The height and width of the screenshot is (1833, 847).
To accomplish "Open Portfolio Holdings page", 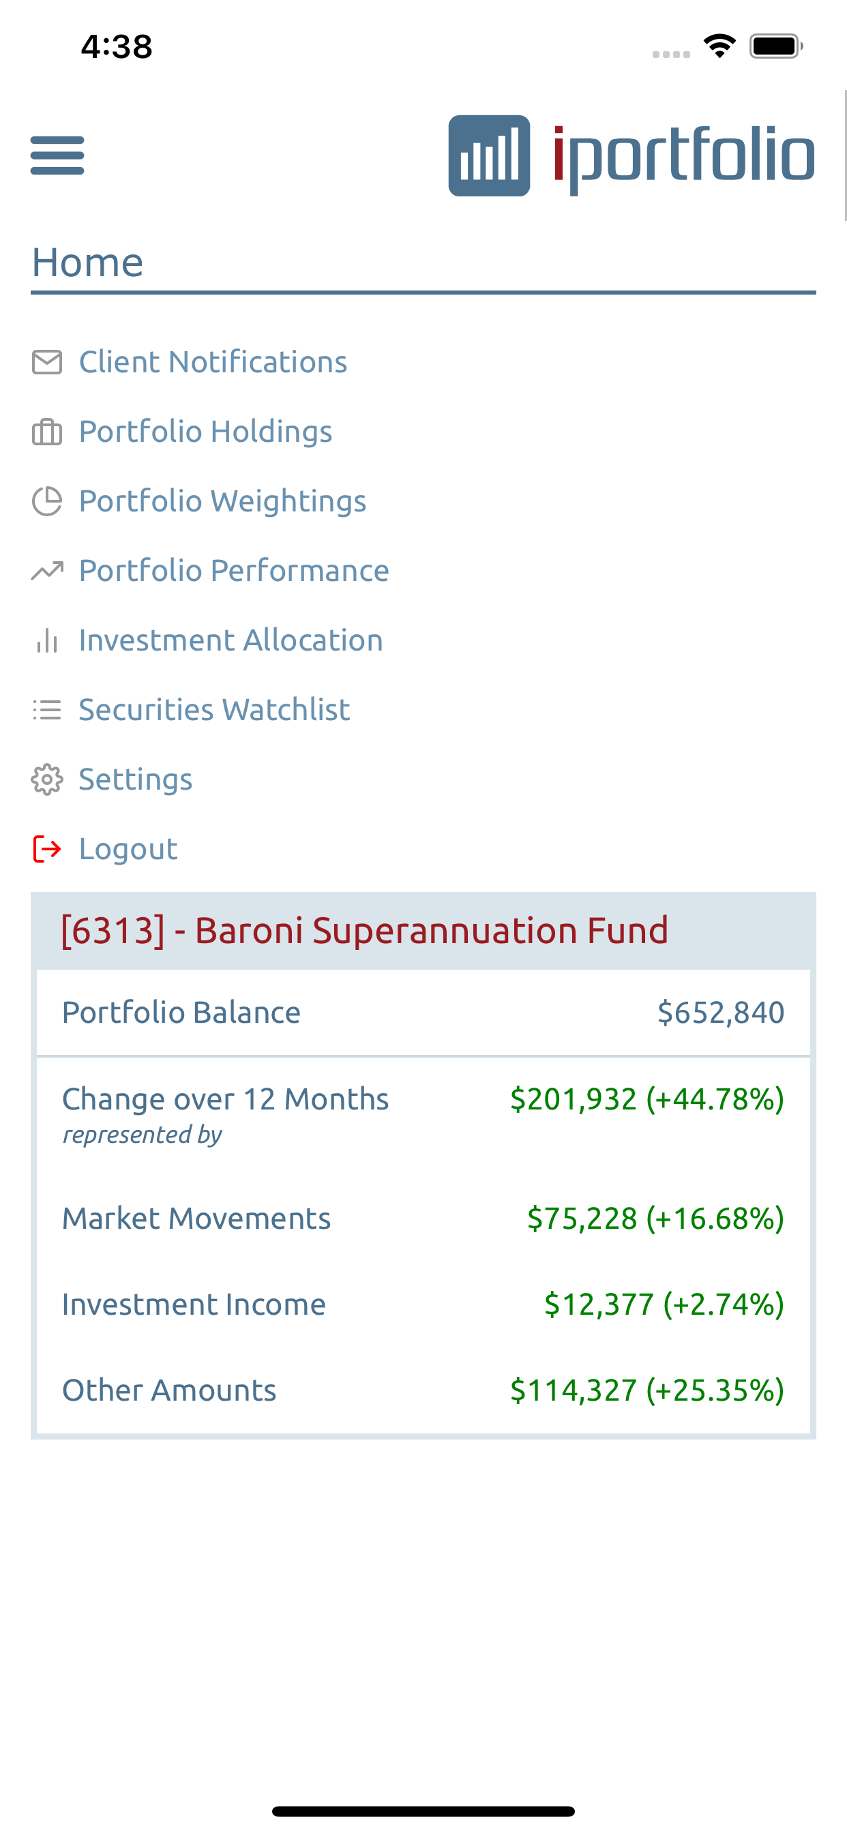I will point(205,432).
